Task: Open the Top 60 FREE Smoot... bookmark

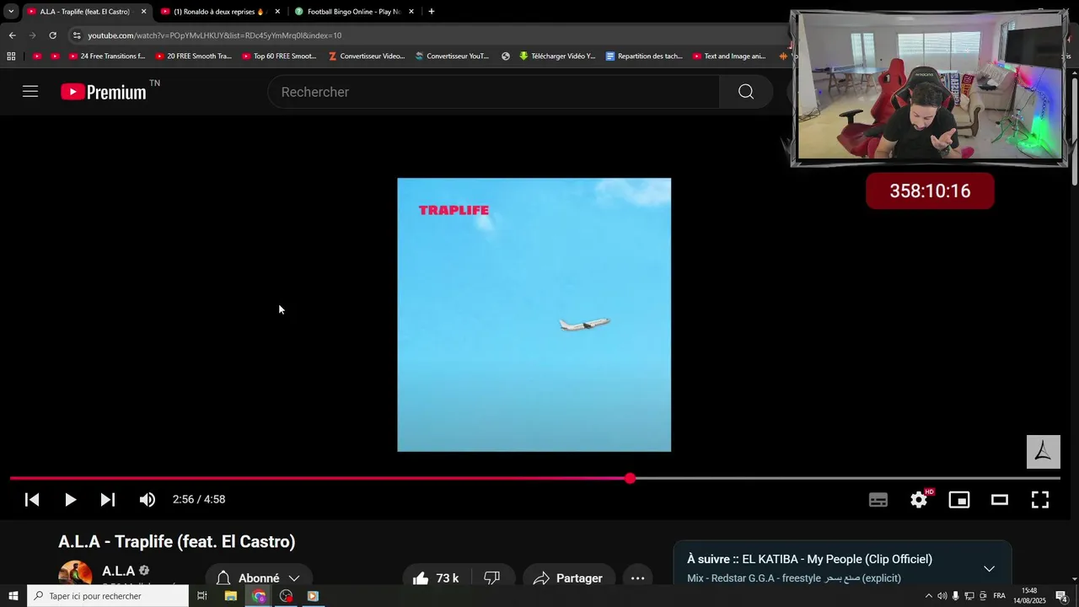Action: (x=280, y=56)
